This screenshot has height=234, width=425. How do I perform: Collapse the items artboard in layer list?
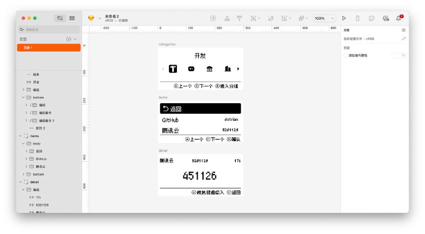pos(20,136)
